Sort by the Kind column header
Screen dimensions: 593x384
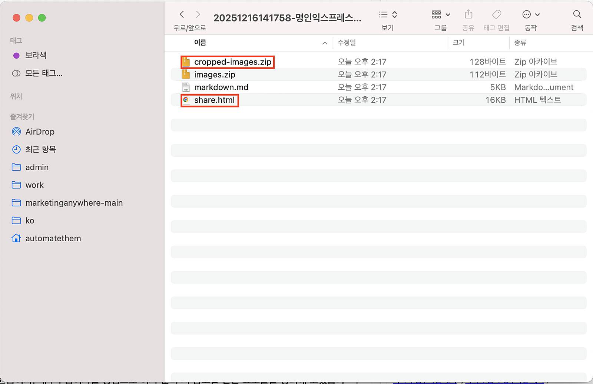tap(520, 43)
